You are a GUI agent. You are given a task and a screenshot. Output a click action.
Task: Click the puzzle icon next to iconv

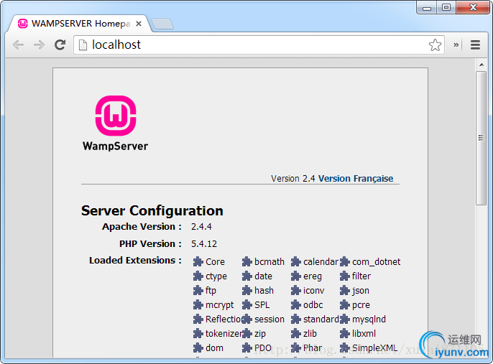[296, 290]
